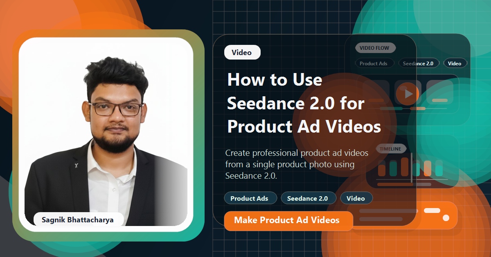491x257 pixels.
Task: Click the VIDEO FLOW panel header badge
Action: click(375, 47)
